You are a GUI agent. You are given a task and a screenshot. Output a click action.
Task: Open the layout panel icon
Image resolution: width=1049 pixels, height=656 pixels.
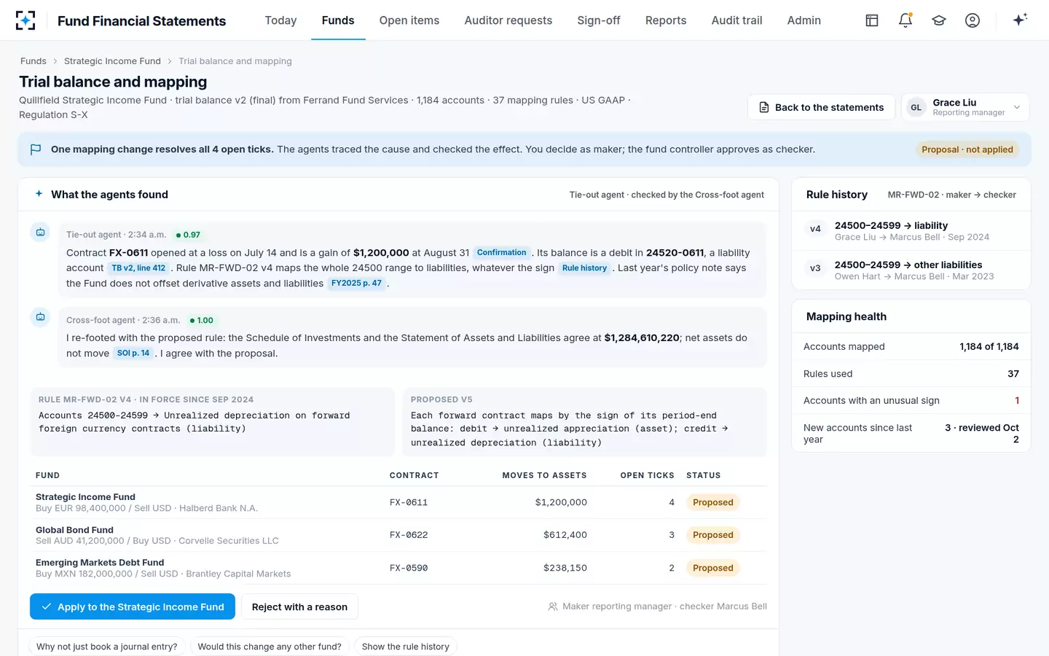point(872,20)
